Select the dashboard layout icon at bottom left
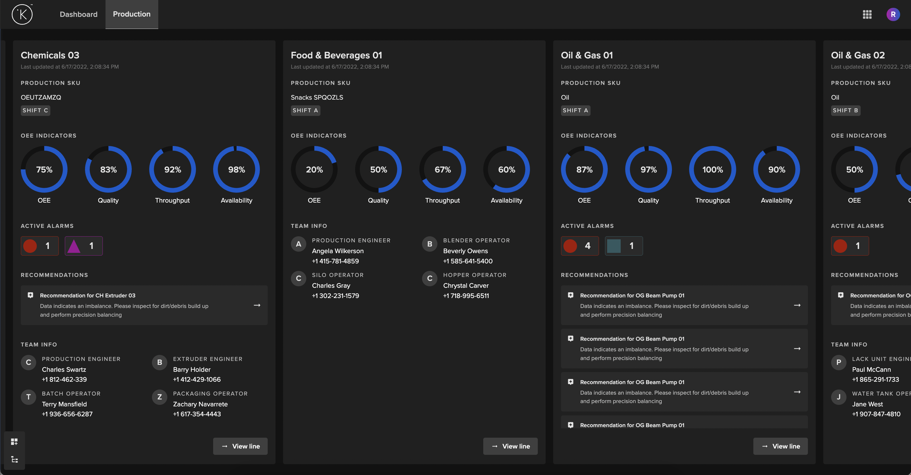Image resolution: width=911 pixels, height=475 pixels. (x=14, y=442)
